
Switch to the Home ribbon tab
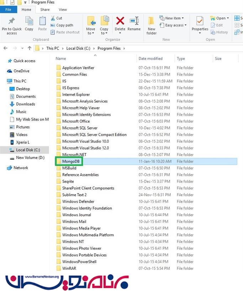(26, 10)
